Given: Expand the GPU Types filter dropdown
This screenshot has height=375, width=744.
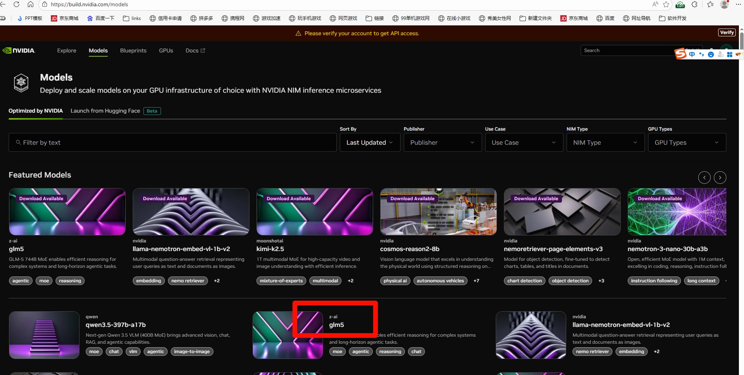Looking at the screenshot, I should pos(687,142).
